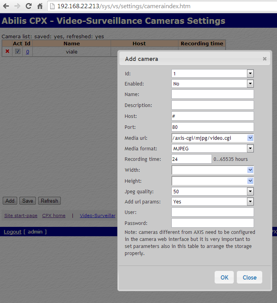The height and width of the screenshot is (303, 277).
Task: Open the Jpeg quality dropdown
Action: point(212,191)
